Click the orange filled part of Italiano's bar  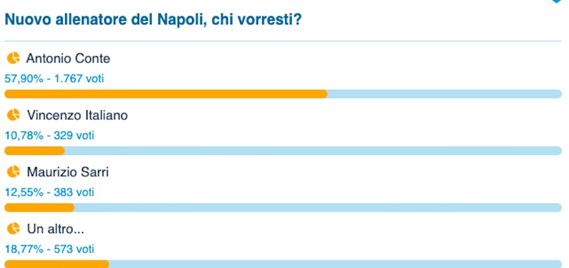coord(34,151)
